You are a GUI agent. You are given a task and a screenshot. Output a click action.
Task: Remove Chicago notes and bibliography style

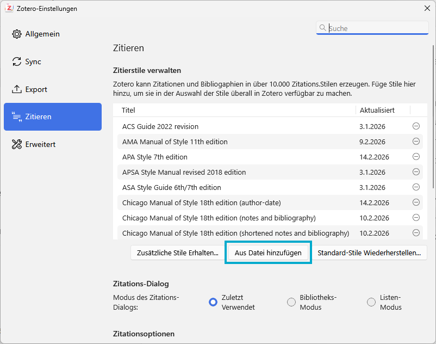coord(416,217)
